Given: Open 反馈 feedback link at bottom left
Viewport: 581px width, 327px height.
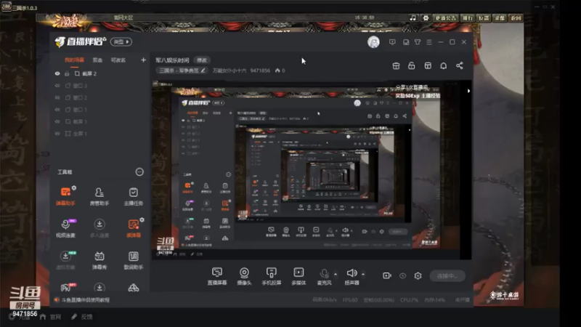Looking at the screenshot, I should tap(82, 317).
